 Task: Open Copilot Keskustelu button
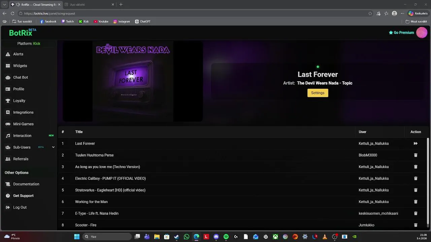[x=418, y=13]
